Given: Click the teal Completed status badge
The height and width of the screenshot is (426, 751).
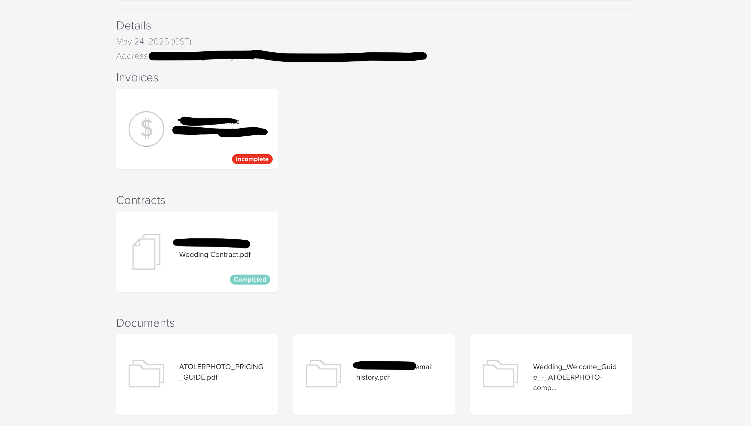Looking at the screenshot, I should [250, 280].
